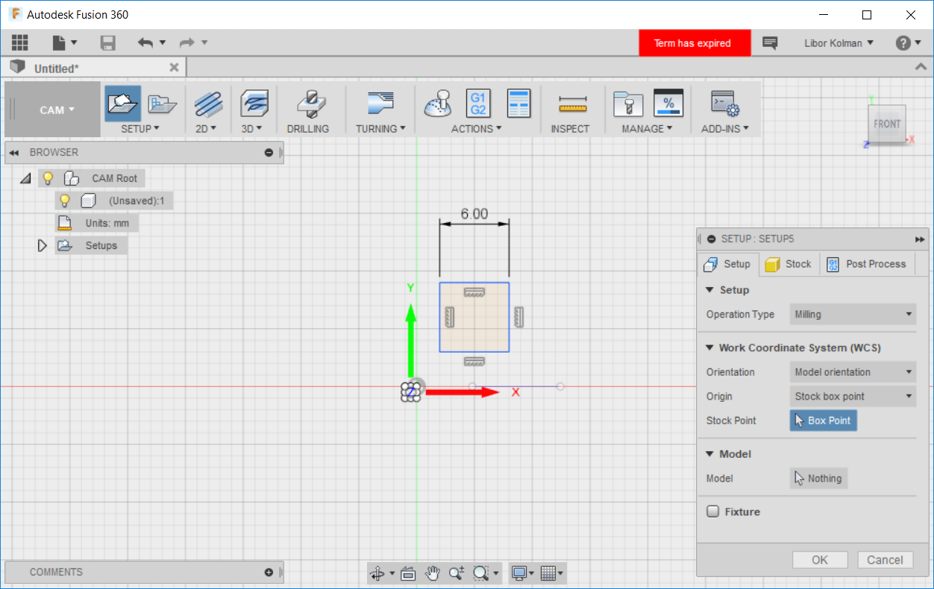
Task: Open the Operation Type dropdown
Action: pos(853,315)
